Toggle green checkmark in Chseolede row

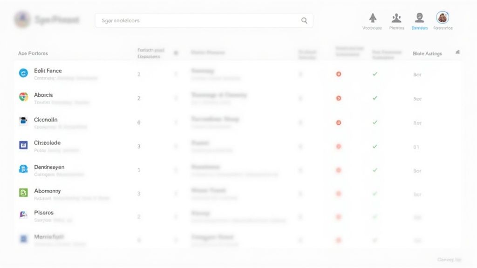click(375, 147)
